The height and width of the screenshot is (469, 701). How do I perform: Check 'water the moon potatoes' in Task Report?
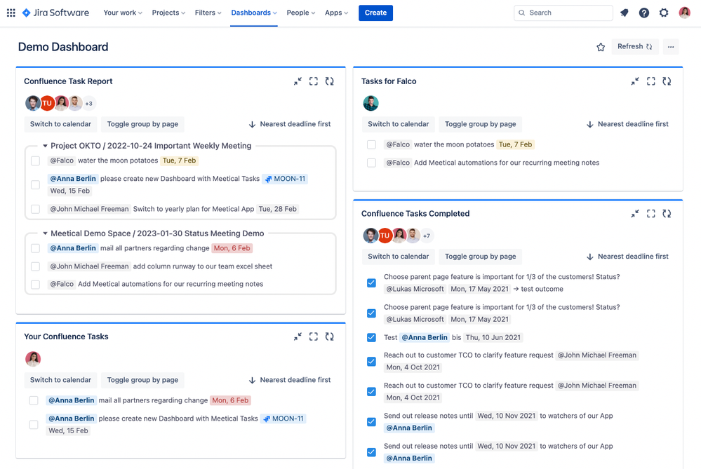click(35, 161)
